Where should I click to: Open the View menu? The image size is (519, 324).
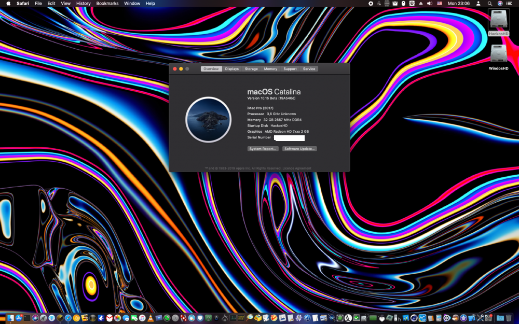65,3
